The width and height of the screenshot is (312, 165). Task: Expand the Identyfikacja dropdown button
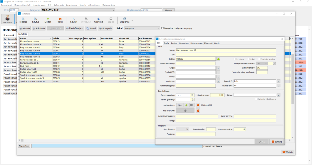(x=74, y=28)
